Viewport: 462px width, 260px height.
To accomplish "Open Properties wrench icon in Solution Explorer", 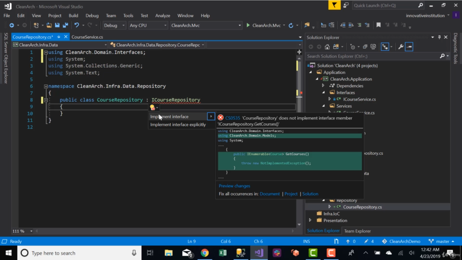I will coord(401,47).
